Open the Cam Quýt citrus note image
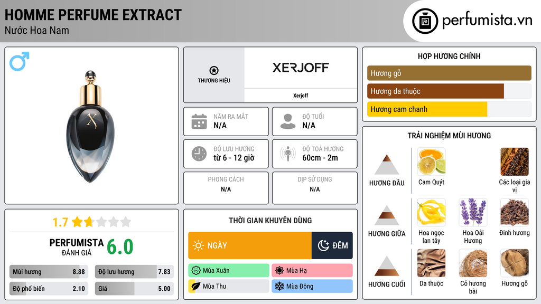This screenshot has height=304, width=541. 431,161
